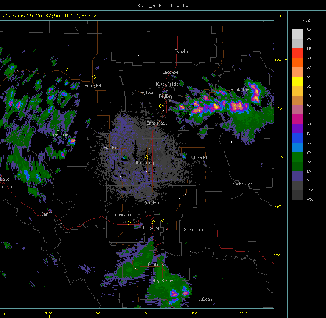The width and height of the screenshot is (326, 318).
Task: Click the Airdrie town label
Action: click(153, 203)
